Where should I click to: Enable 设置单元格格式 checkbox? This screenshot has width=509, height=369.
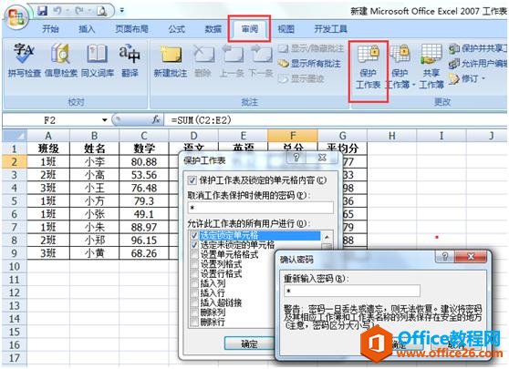point(194,254)
